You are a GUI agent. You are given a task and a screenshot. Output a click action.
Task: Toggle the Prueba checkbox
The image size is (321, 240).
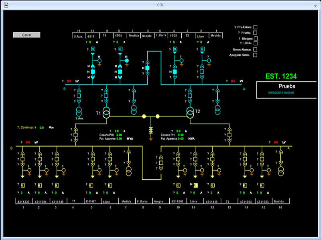[x=255, y=33]
